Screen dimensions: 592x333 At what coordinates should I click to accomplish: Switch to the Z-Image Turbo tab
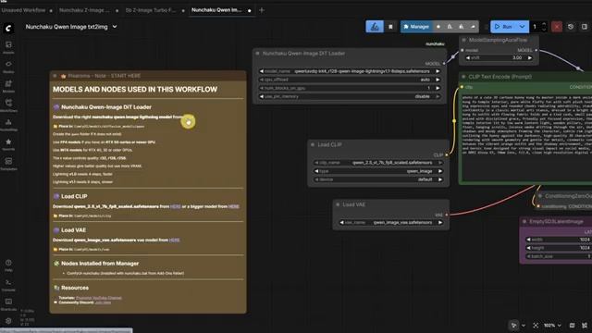tap(151, 10)
